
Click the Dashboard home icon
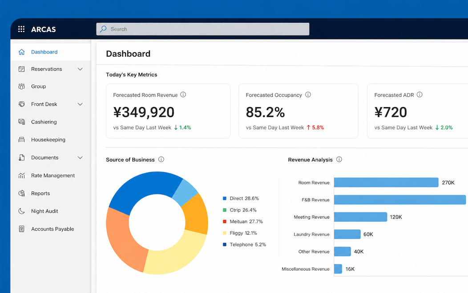(x=21, y=52)
